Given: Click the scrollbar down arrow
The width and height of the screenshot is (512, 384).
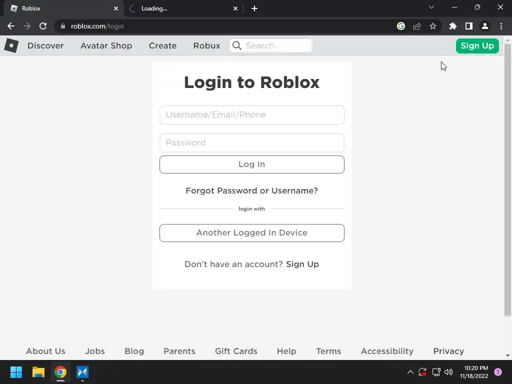Looking at the screenshot, I should click(x=507, y=355).
